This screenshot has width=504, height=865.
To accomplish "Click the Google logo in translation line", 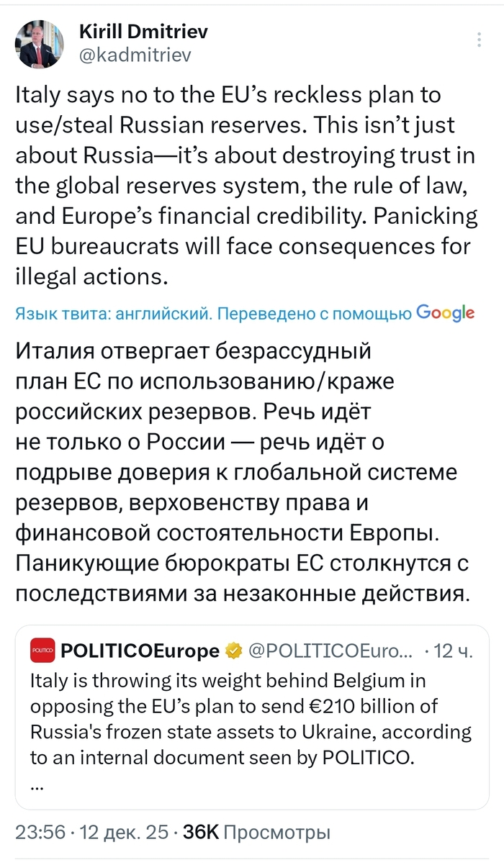I will pos(445,313).
